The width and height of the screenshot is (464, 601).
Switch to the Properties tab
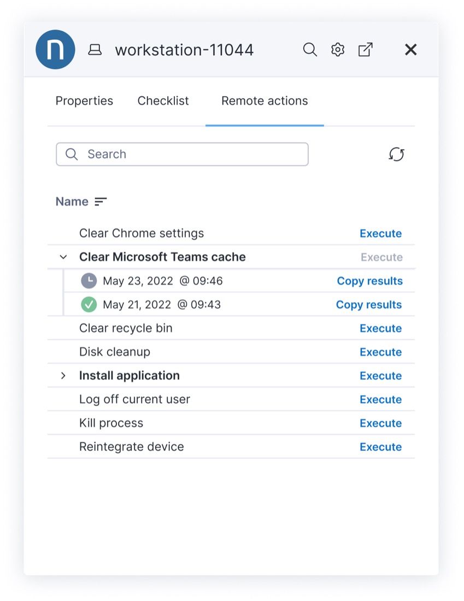pos(84,101)
